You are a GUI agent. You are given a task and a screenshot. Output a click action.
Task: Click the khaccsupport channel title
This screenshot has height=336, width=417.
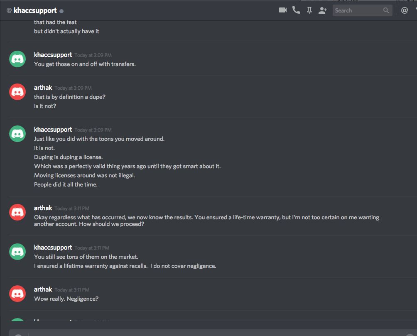pos(35,10)
